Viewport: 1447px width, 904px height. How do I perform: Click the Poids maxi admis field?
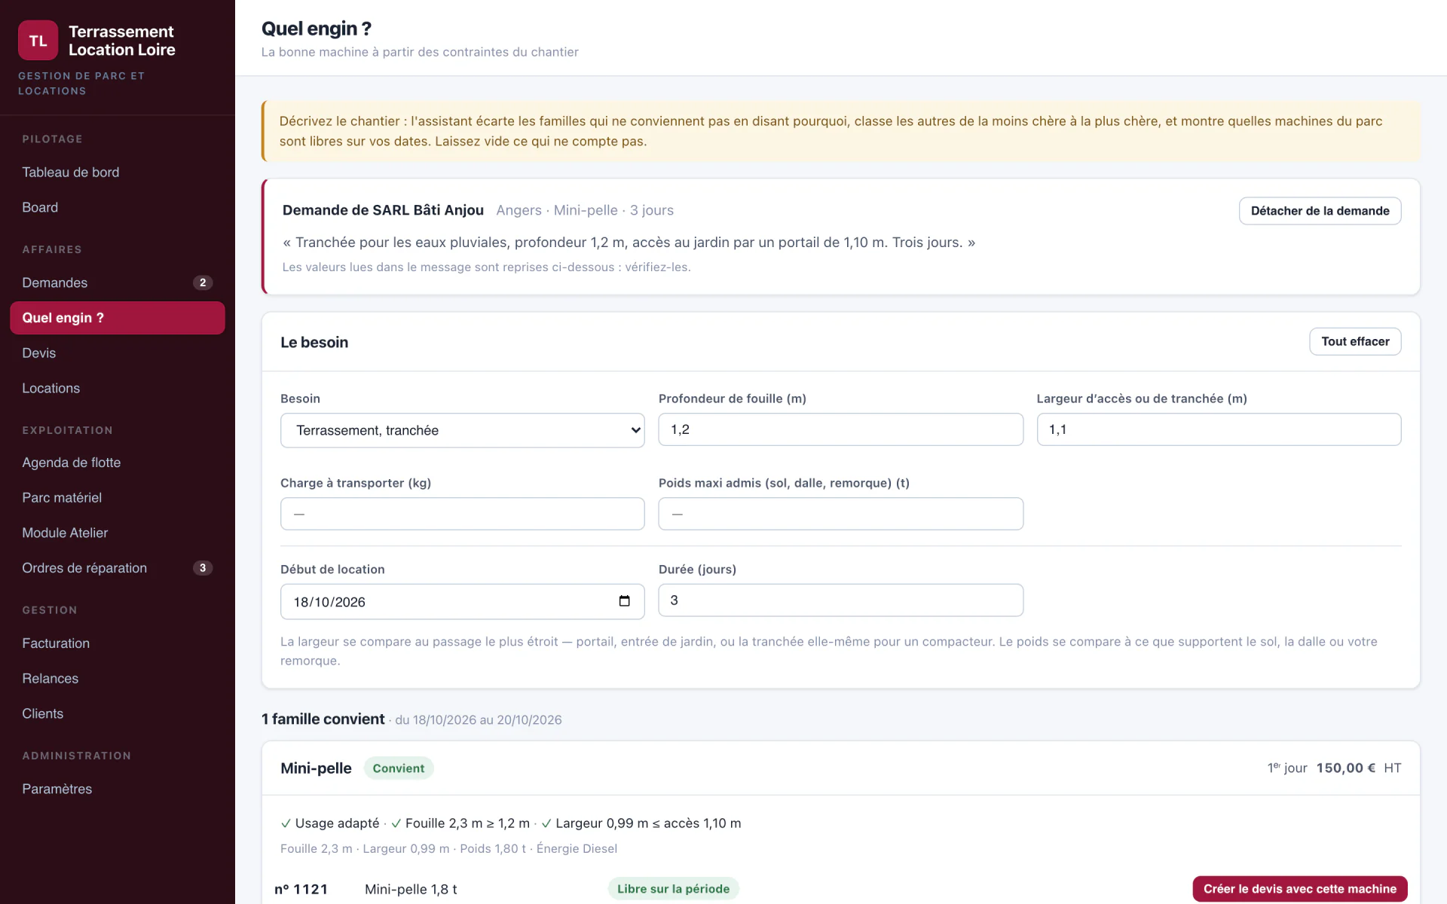pos(840,514)
